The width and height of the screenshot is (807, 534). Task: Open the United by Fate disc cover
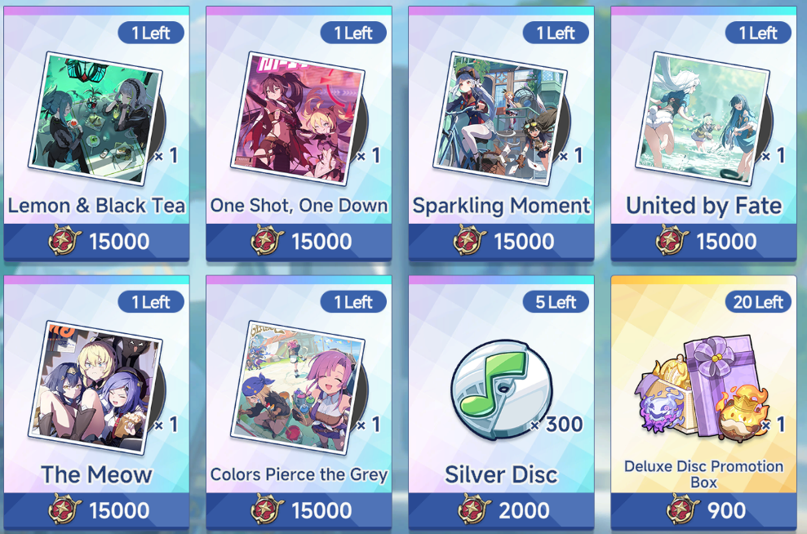click(703, 118)
